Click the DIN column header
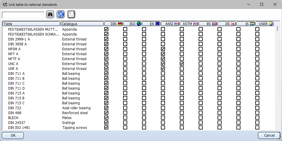 (114, 24)
